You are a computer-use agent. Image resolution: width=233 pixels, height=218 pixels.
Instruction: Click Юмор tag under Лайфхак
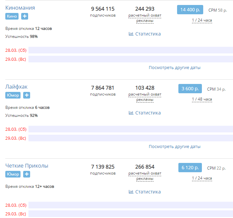click(x=13, y=95)
